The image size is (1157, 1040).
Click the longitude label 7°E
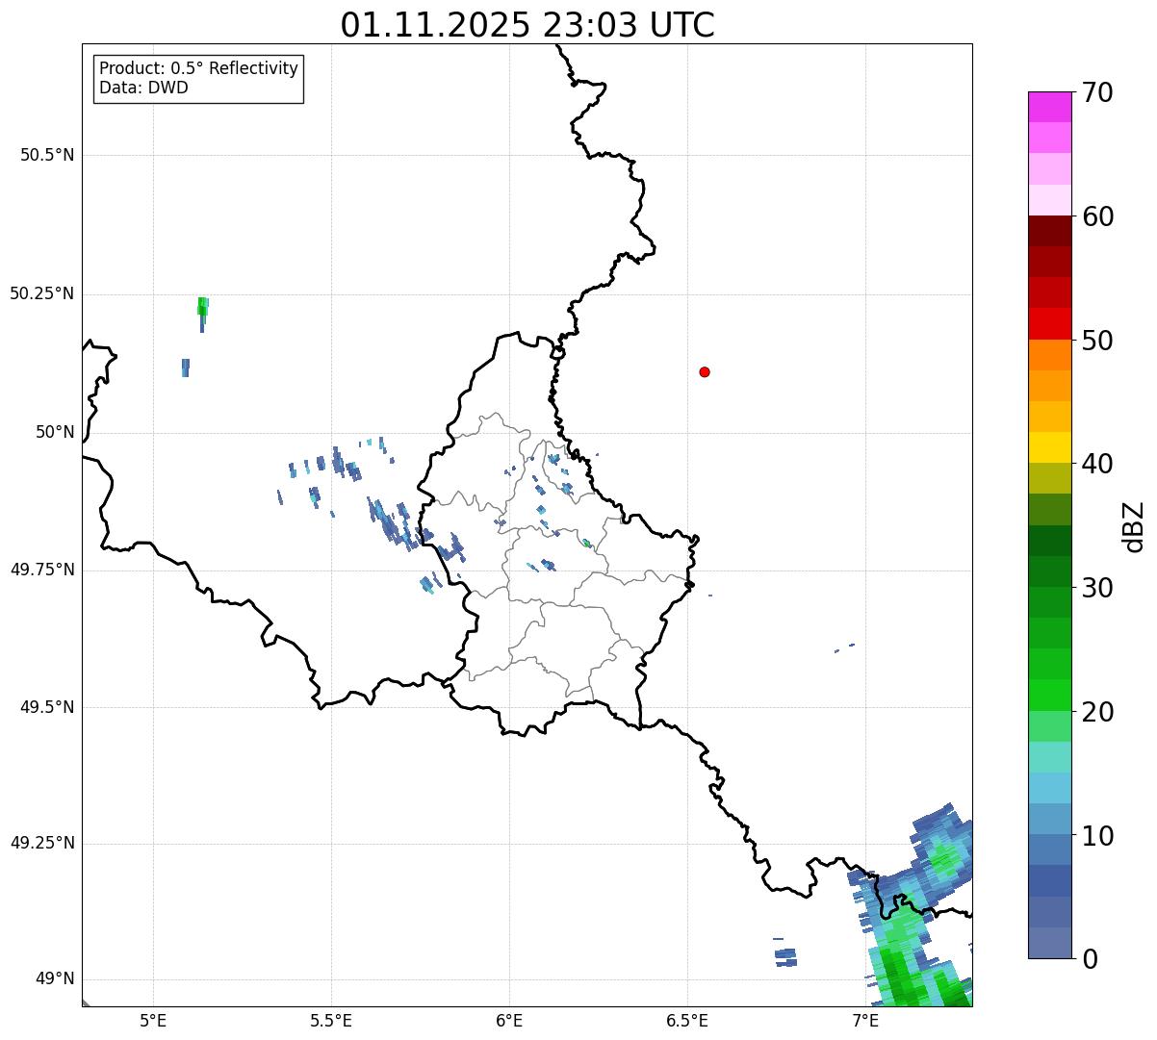coord(865,1020)
